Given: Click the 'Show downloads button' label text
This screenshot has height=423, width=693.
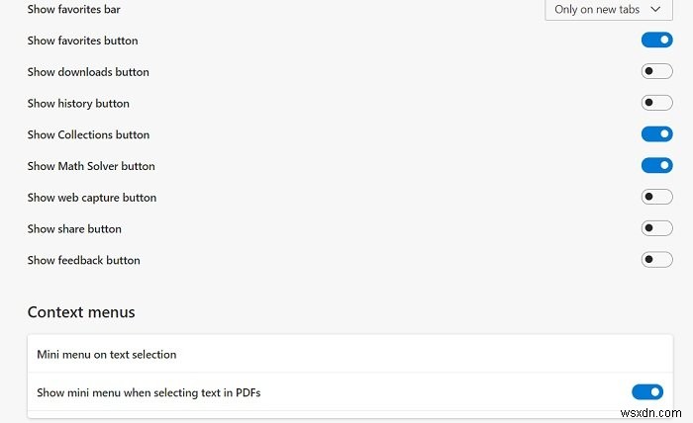Looking at the screenshot, I should coord(88,72).
